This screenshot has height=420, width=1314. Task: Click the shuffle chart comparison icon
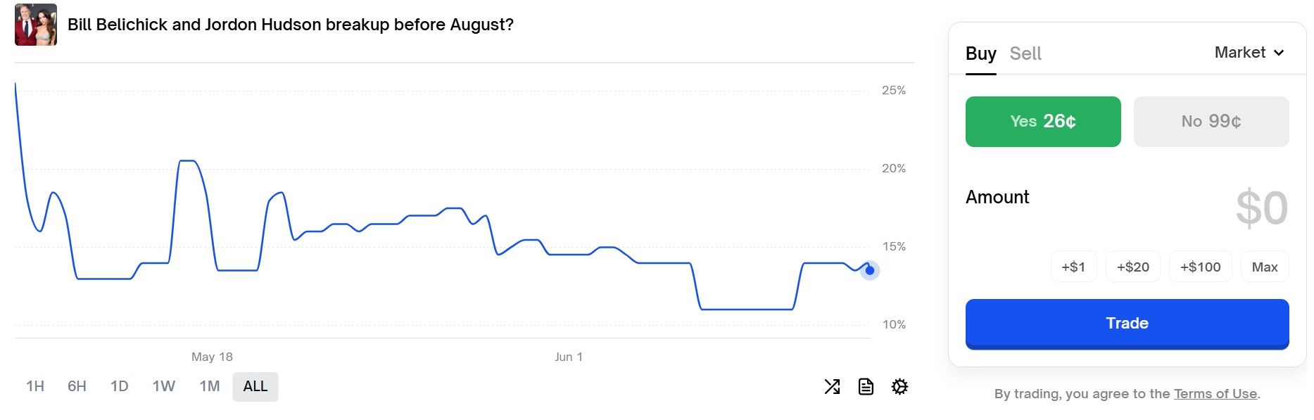pyautogui.click(x=833, y=386)
